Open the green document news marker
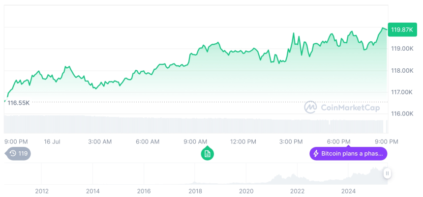423x197 pixels. click(x=207, y=154)
